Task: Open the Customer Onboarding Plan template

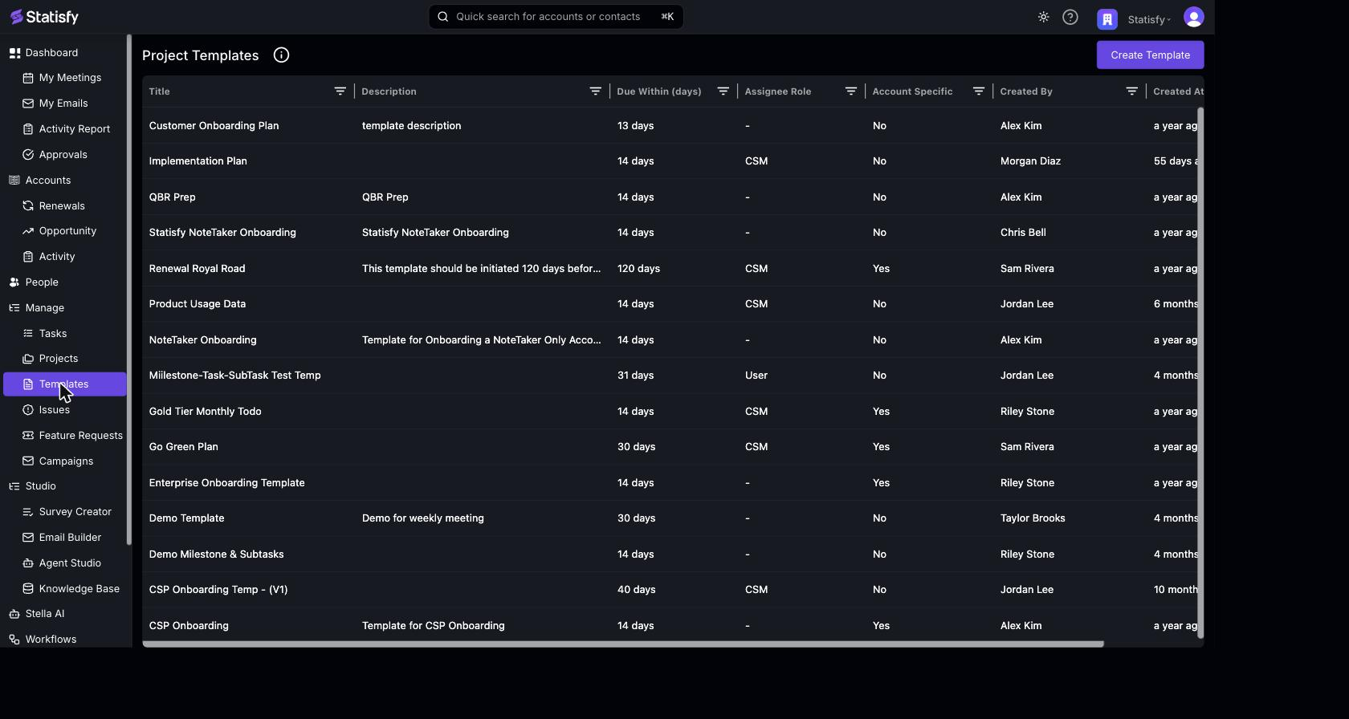Action: [214, 126]
